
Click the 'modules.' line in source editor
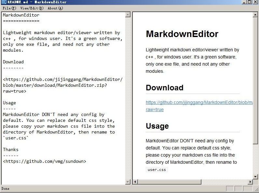(x=13, y=50)
